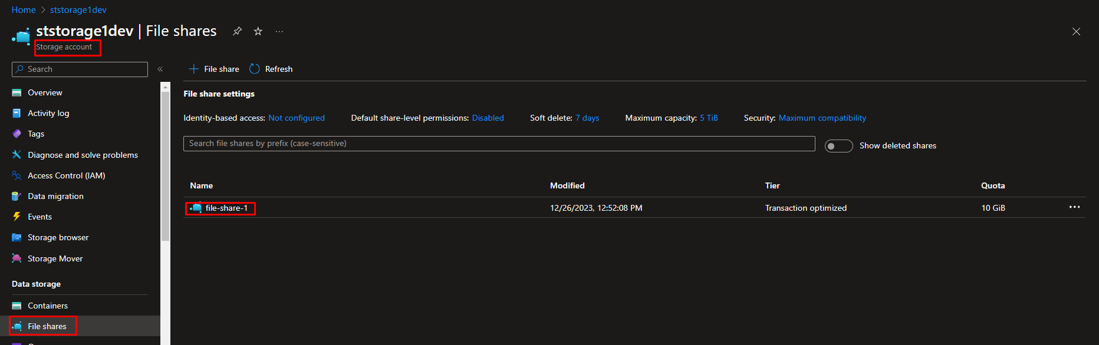Go to Home breadcrumb

[x=24, y=10]
